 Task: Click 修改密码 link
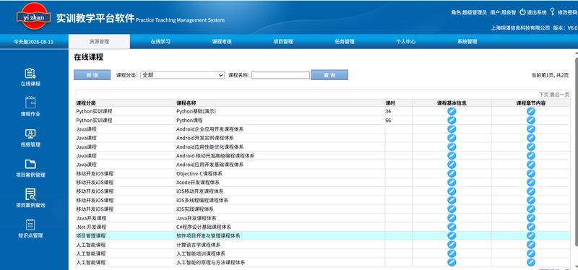pos(567,12)
